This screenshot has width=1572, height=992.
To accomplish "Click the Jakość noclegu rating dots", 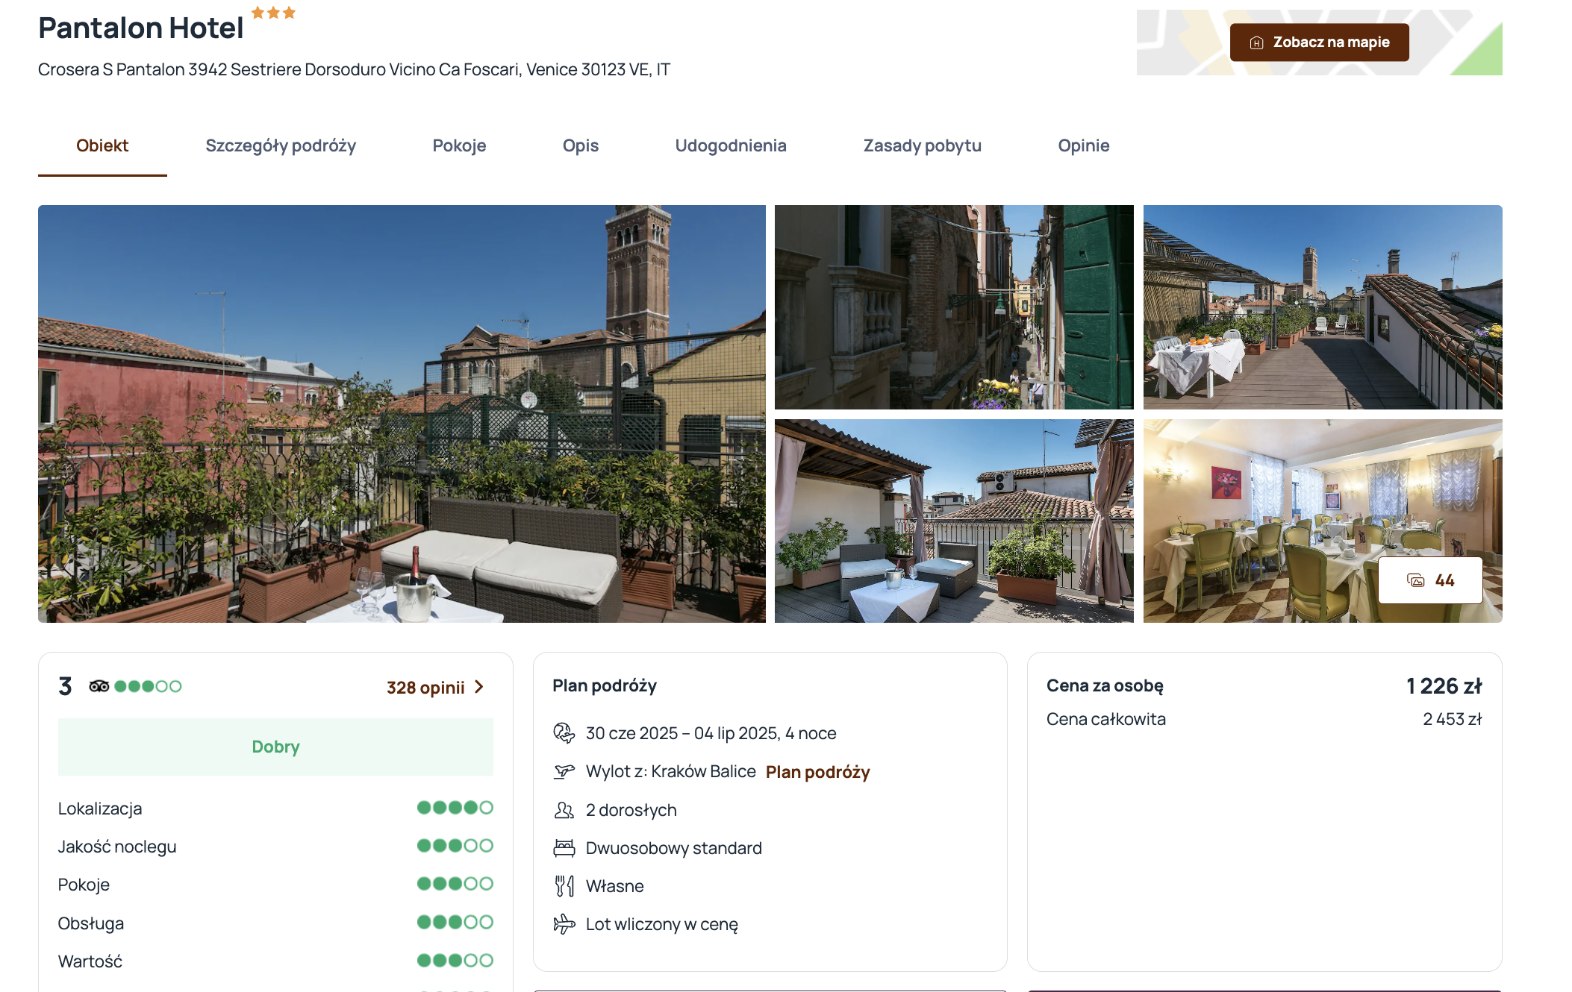I will click(x=455, y=846).
